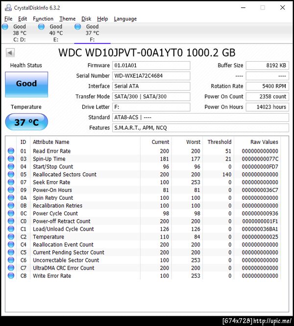Screen dimensions: 294x326
Task: Click status orb for Current Pending Sector Count
Action: (x=11, y=253)
